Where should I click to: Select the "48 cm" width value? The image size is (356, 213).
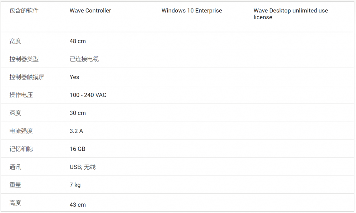(78, 41)
